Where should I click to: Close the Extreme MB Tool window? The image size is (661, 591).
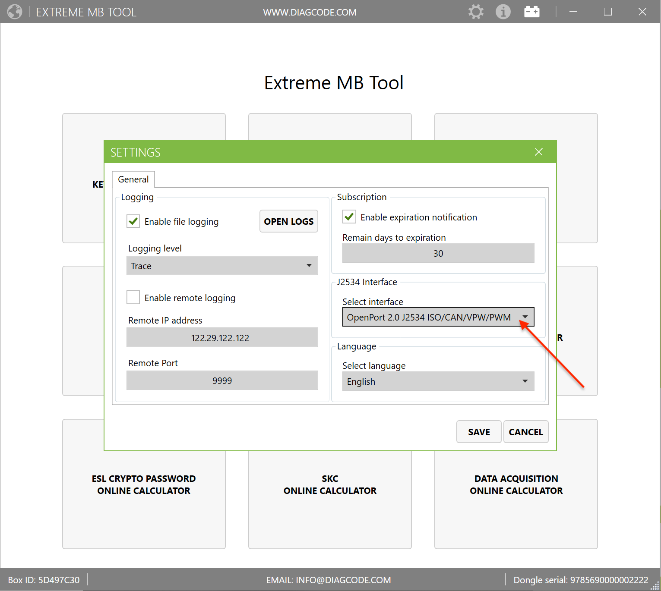pyautogui.click(x=642, y=12)
